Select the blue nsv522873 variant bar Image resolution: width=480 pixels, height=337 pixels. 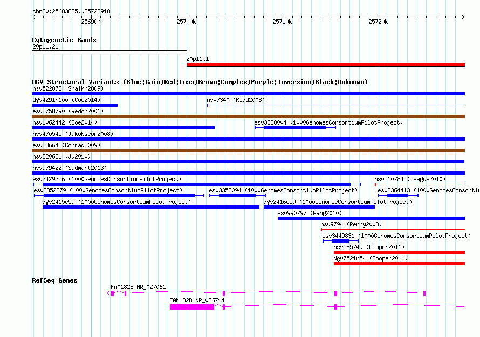[248, 94]
